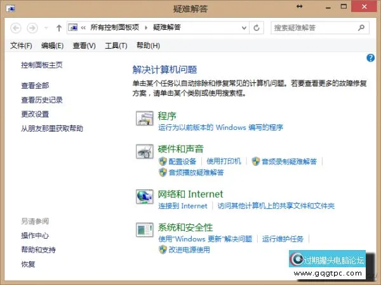The height and width of the screenshot is (285, 381).
Task: Click shield icon beside 音频播放疑难解答
Action: click(163, 172)
